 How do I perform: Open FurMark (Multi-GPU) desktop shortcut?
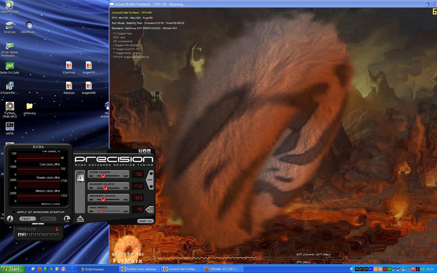point(10,110)
